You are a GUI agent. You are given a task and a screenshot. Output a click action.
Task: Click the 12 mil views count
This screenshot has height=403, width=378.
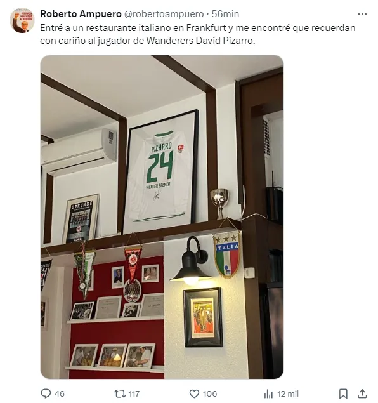288,393
